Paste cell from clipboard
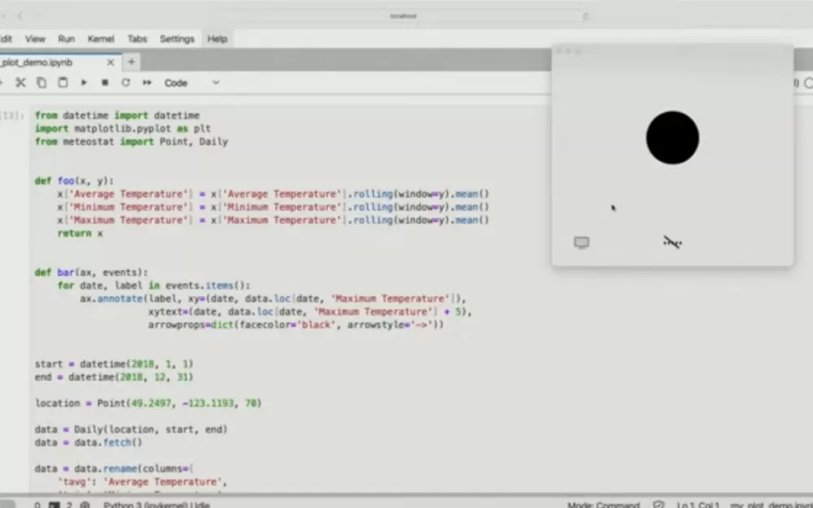 tap(63, 83)
